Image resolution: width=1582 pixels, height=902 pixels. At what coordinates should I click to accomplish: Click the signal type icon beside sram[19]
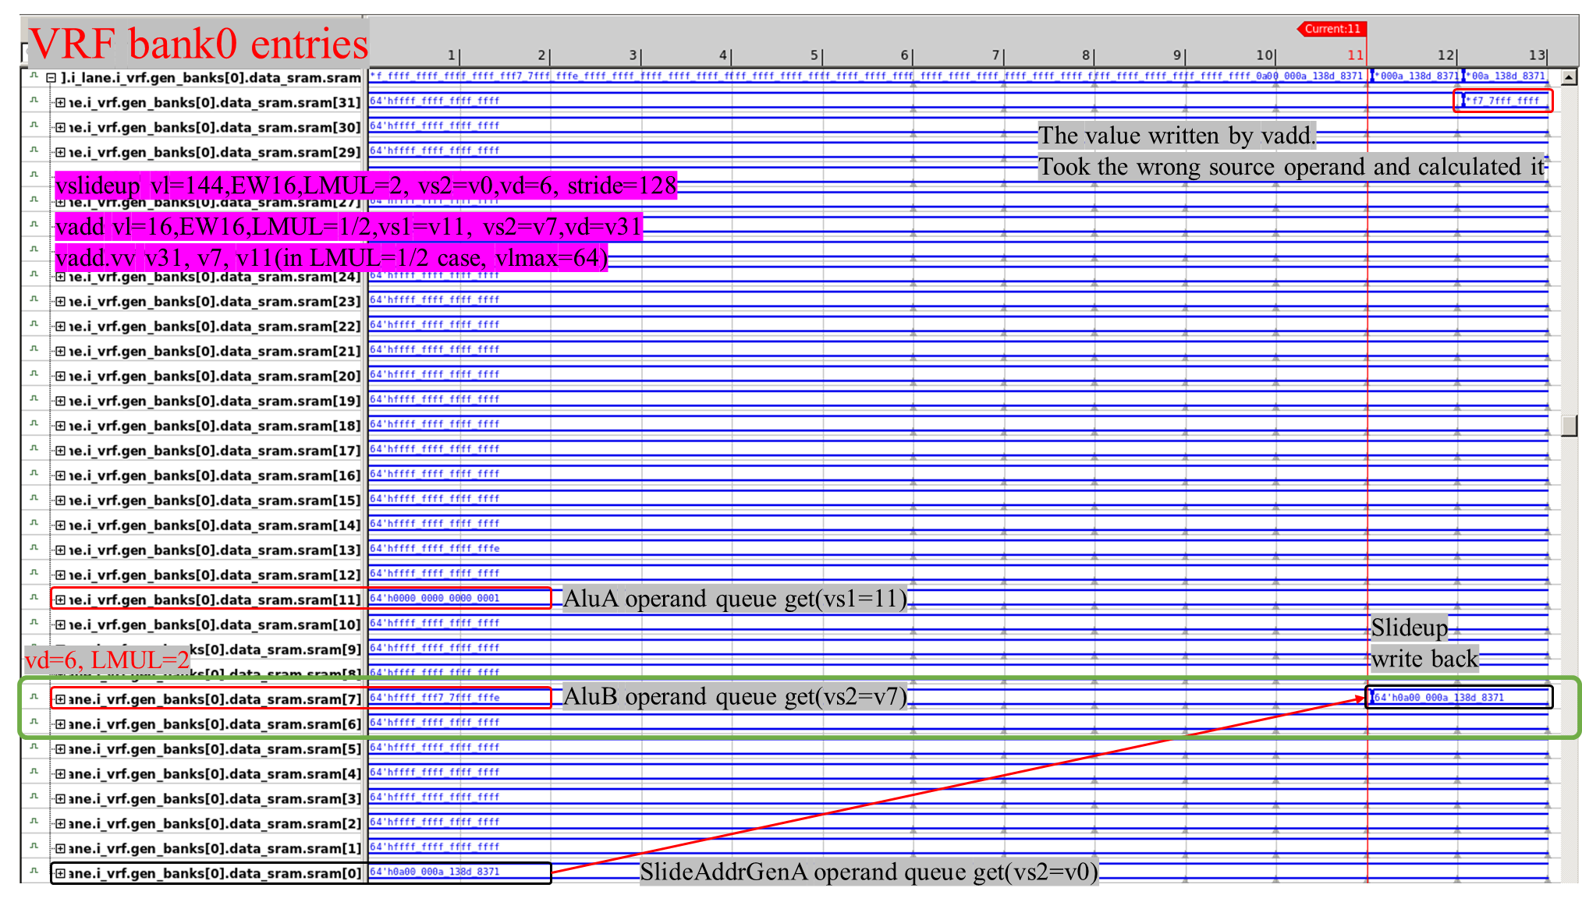pyautogui.click(x=34, y=399)
